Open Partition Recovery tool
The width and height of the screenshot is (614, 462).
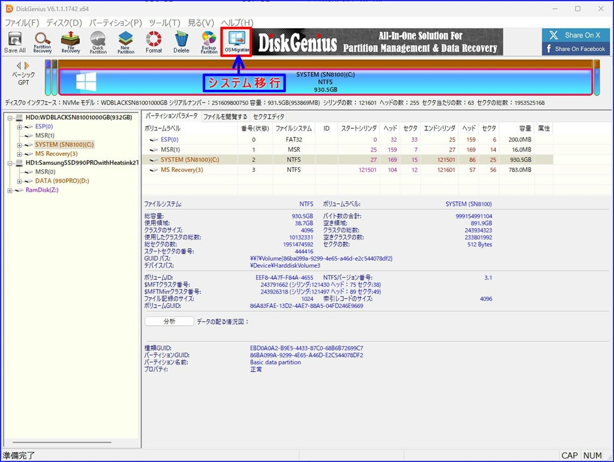pyautogui.click(x=43, y=42)
